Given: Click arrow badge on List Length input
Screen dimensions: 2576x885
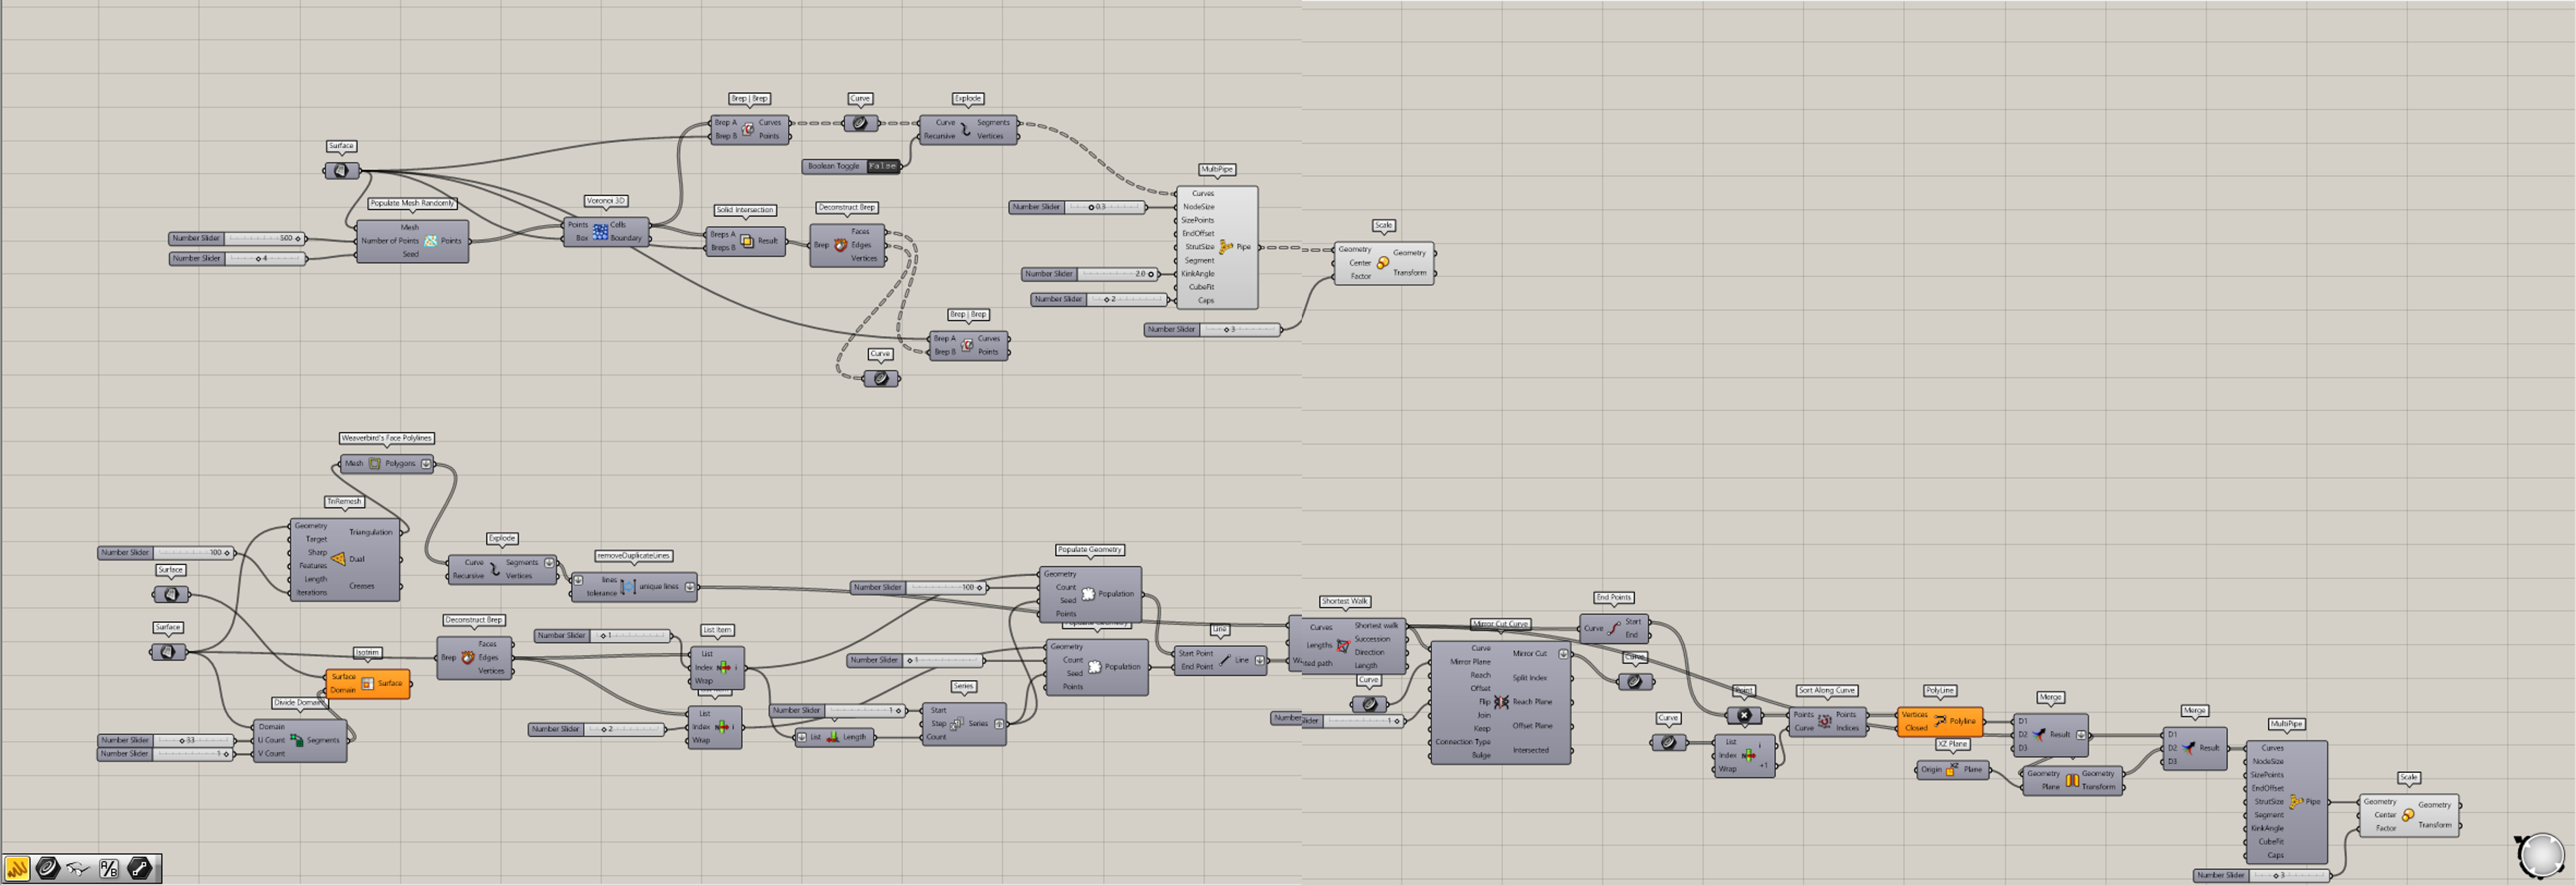Looking at the screenshot, I should [x=801, y=737].
